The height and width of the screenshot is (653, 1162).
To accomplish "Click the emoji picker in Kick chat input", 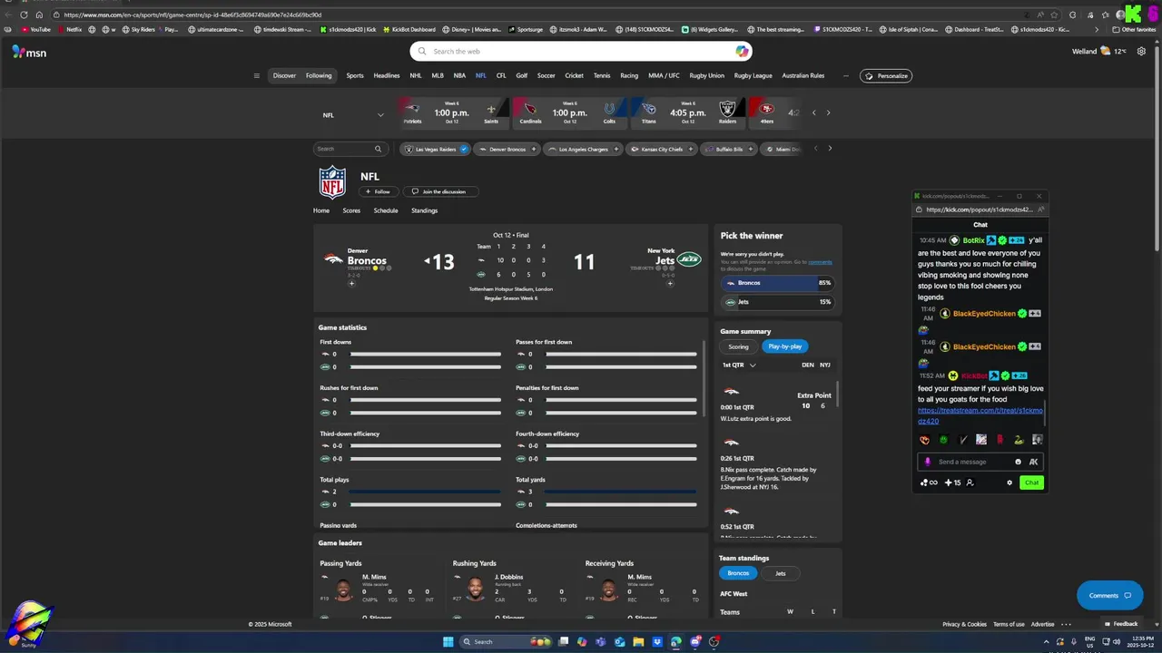I will click(x=1018, y=462).
